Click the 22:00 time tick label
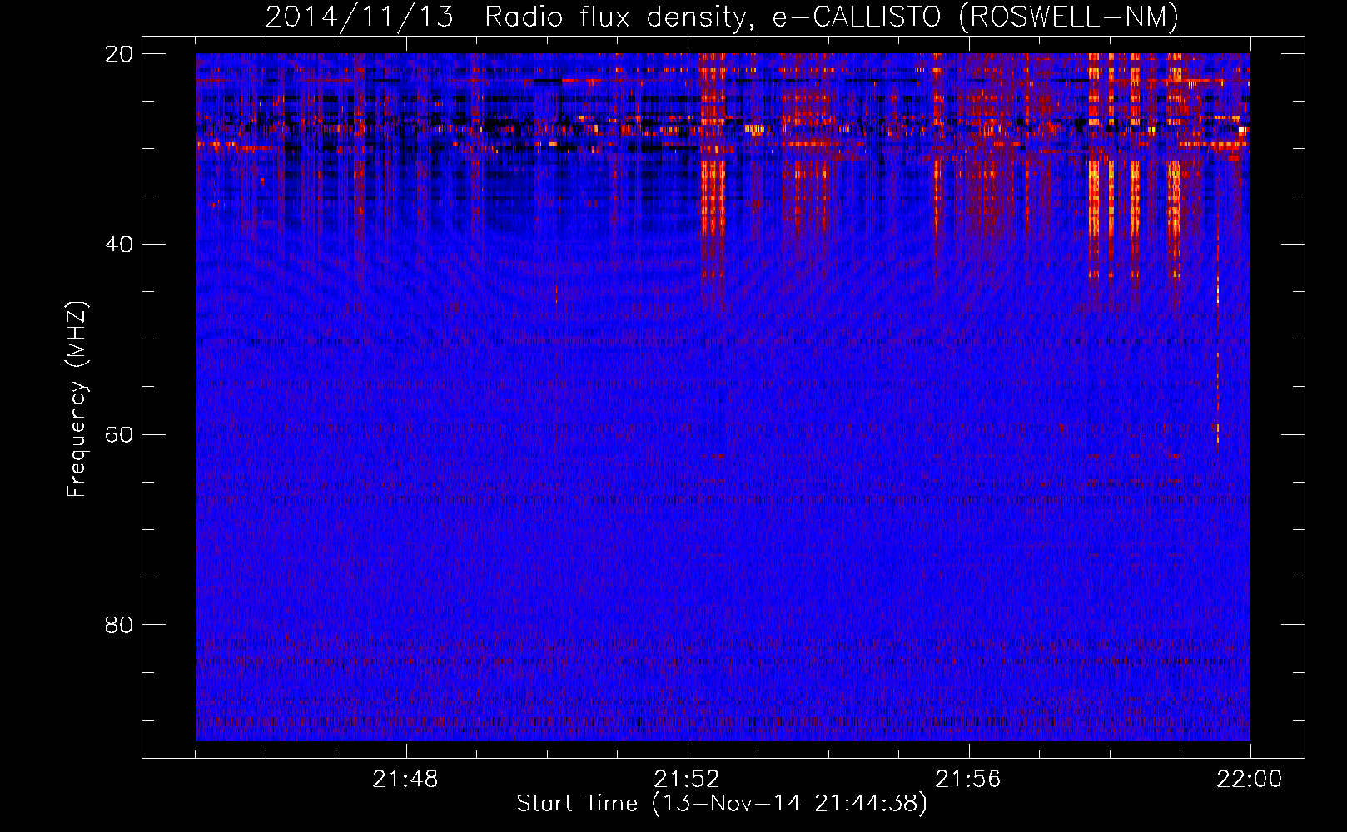 [1250, 780]
